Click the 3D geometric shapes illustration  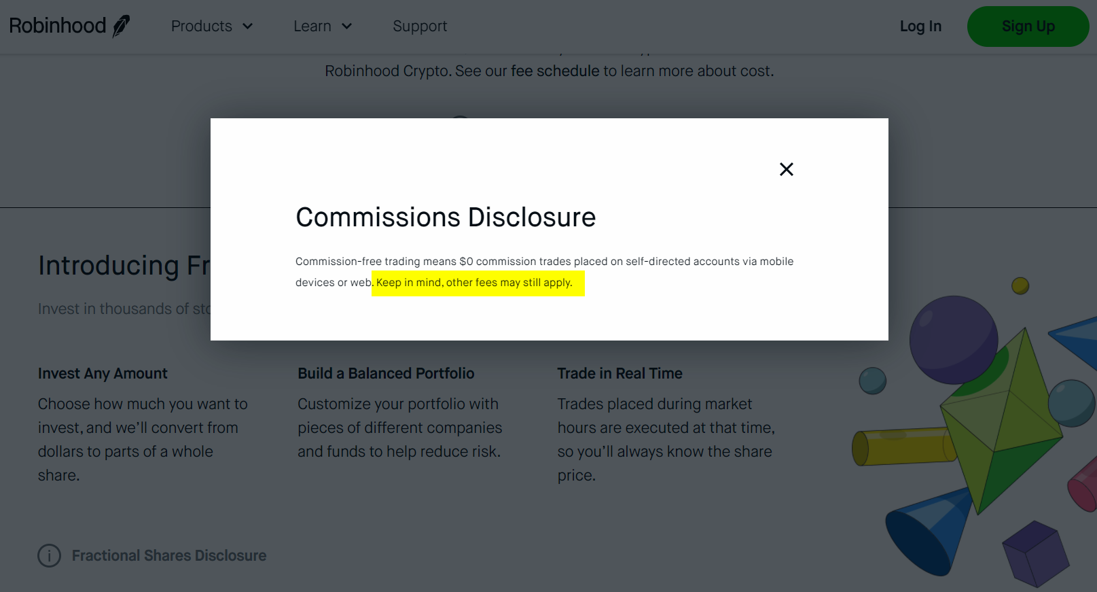[x=975, y=432]
